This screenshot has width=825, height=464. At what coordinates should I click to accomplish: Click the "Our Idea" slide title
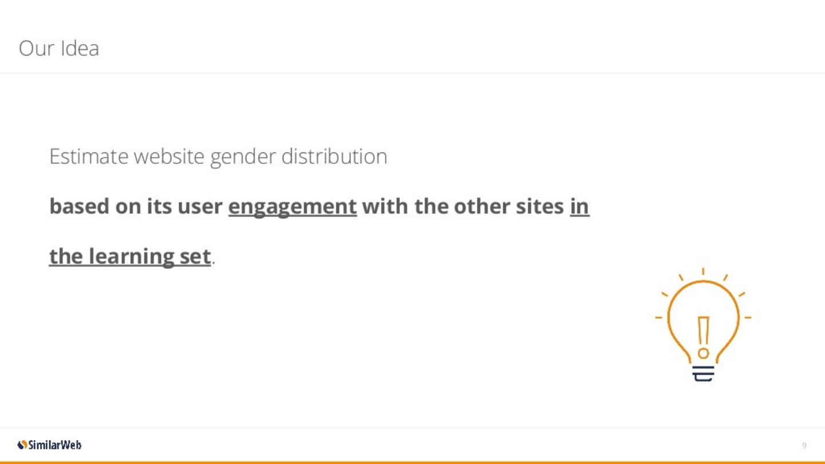pyautogui.click(x=59, y=49)
